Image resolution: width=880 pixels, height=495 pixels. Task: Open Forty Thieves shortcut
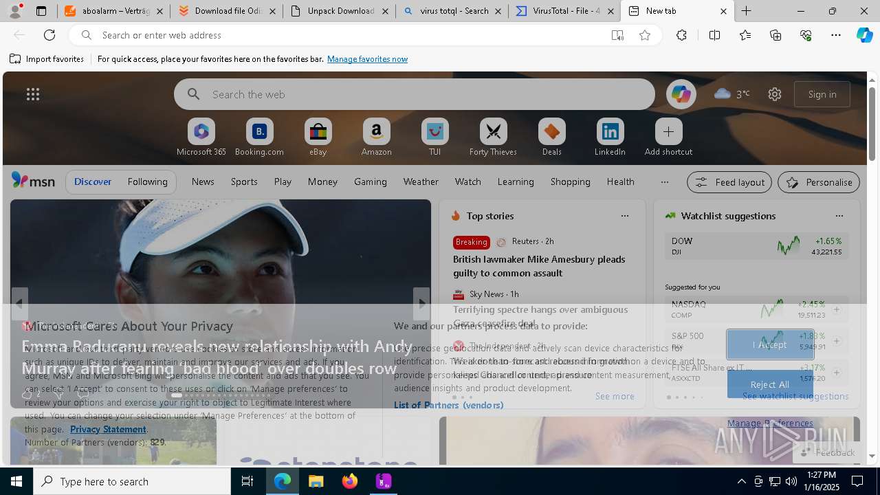tap(493, 137)
